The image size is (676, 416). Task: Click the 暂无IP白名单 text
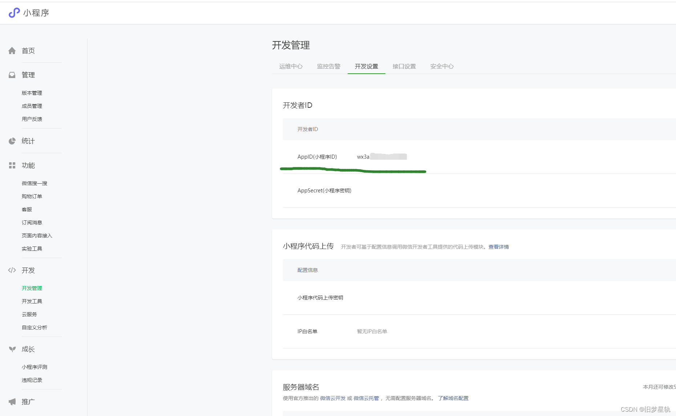point(372,331)
